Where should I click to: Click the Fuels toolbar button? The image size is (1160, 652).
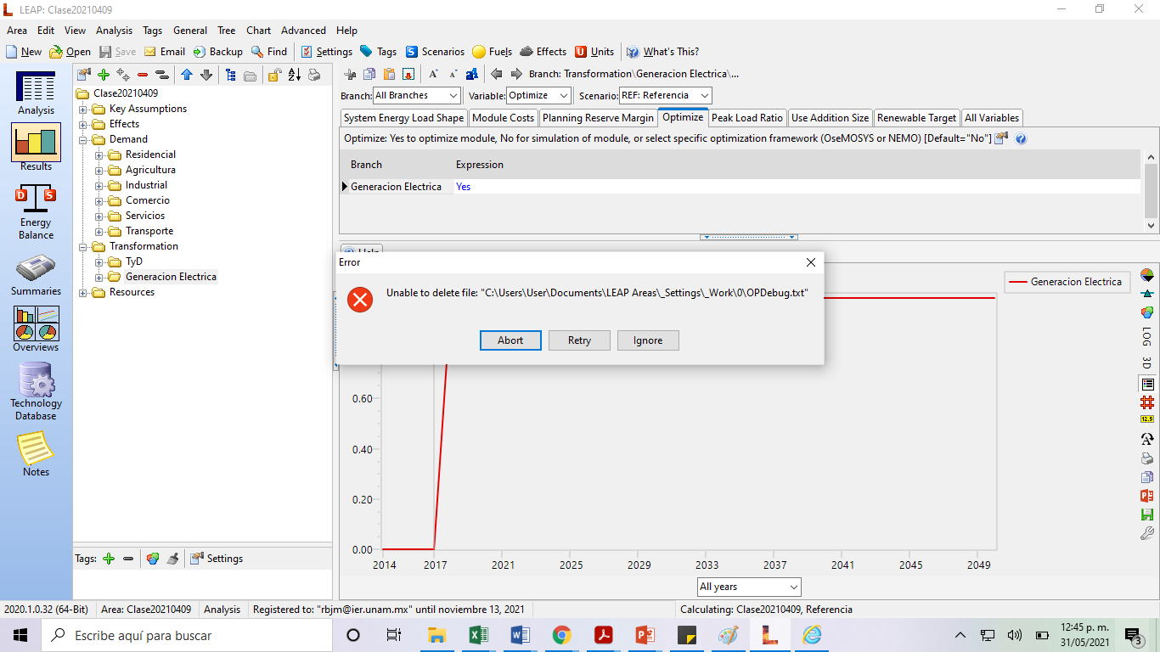(x=493, y=52)
